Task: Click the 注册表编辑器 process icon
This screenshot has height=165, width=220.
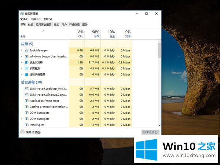Action: click(x=26, y=74)
